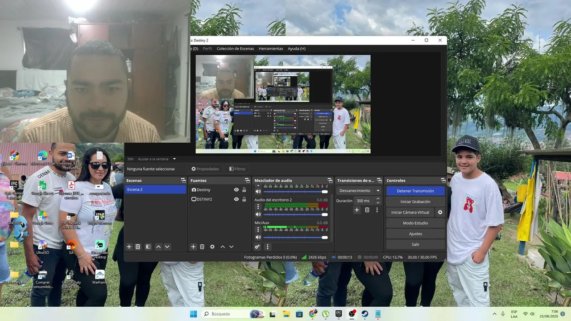Mute Audio del escritorio 2 speaker icon

coord(258,214)
